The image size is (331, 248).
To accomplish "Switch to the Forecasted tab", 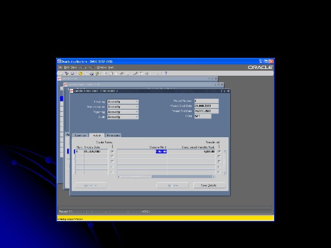I will click(114, 135).
